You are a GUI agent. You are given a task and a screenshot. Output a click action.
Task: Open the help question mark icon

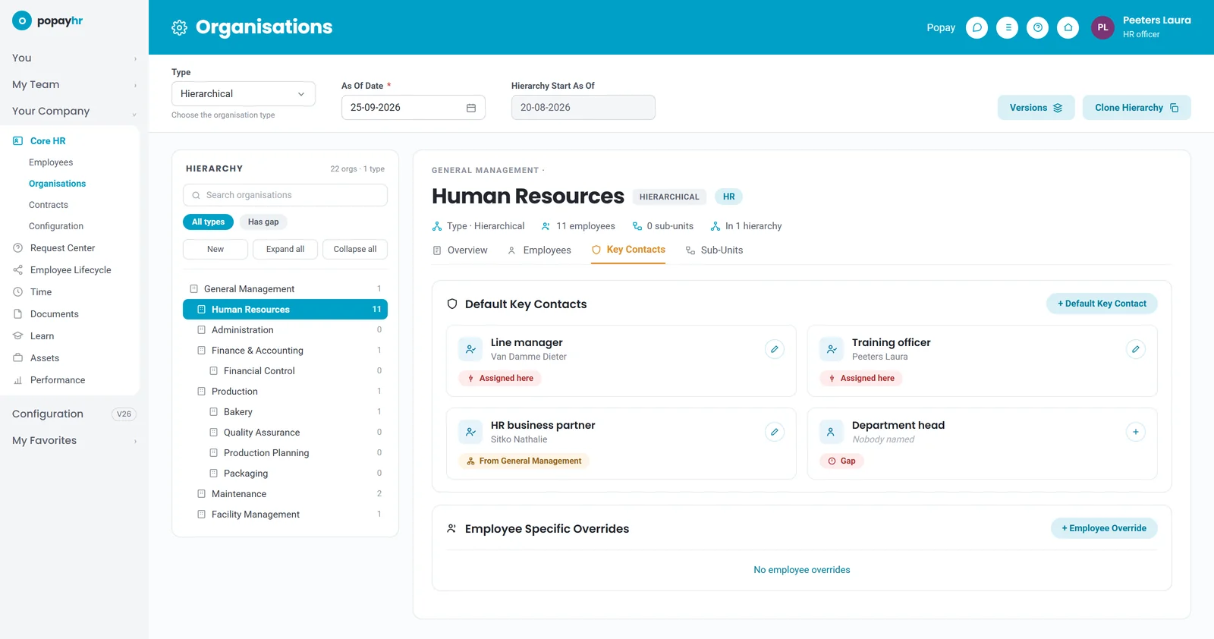tap(1037, 27)
